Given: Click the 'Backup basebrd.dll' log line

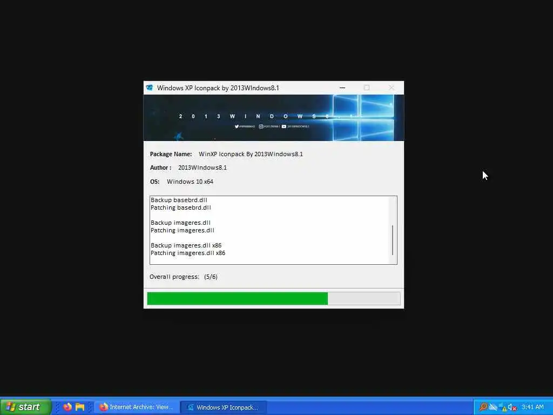Looking at the screenshot, I should click(179, 200).
